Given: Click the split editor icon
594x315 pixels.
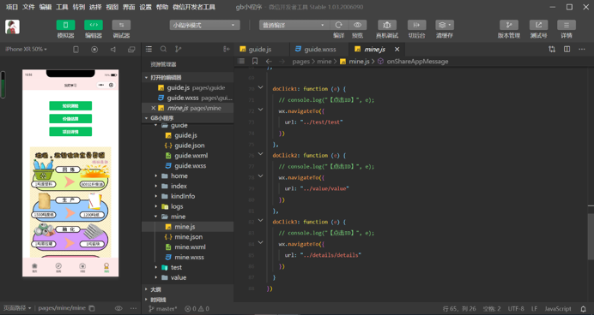Looking at the screenshot, I should pos(567,50).
